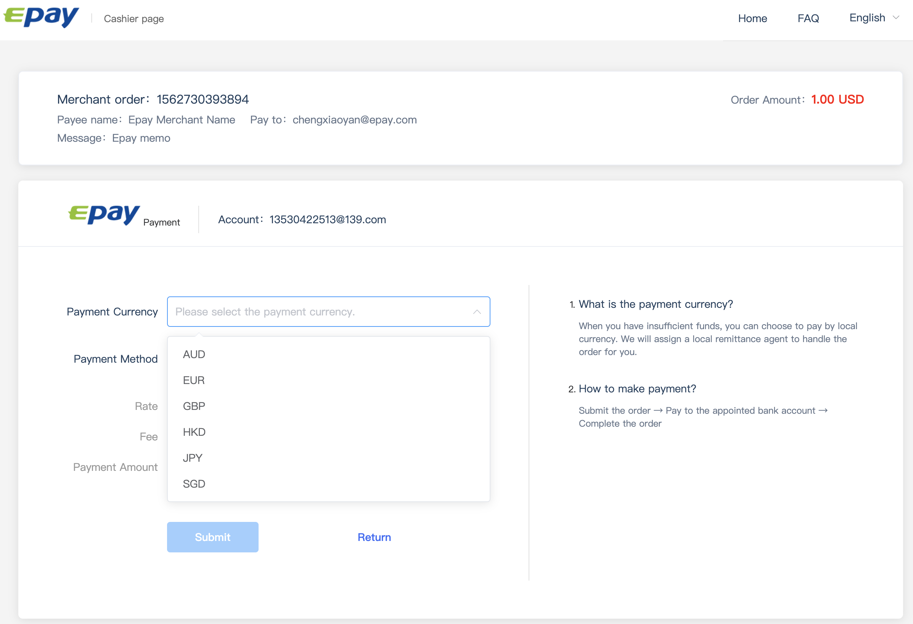The image size is (913, 624).
Task: Open the FAQ page
Action: coord(808,18)
